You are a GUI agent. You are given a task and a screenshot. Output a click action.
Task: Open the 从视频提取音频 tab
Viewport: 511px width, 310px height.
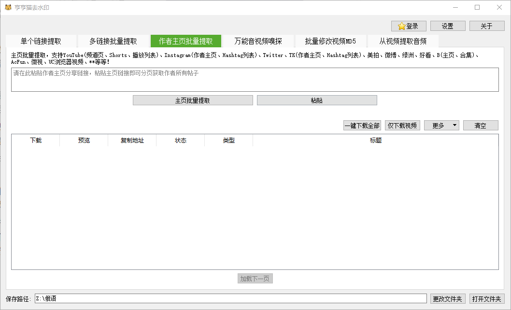pyautogui.click(x=402, y=41)
